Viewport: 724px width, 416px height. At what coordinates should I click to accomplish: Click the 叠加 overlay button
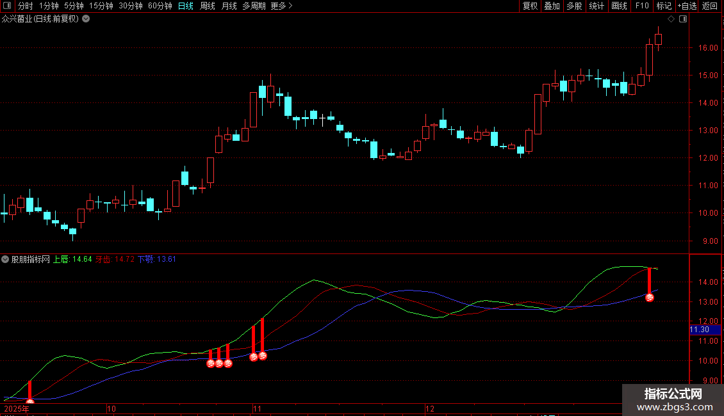[552, 6]
